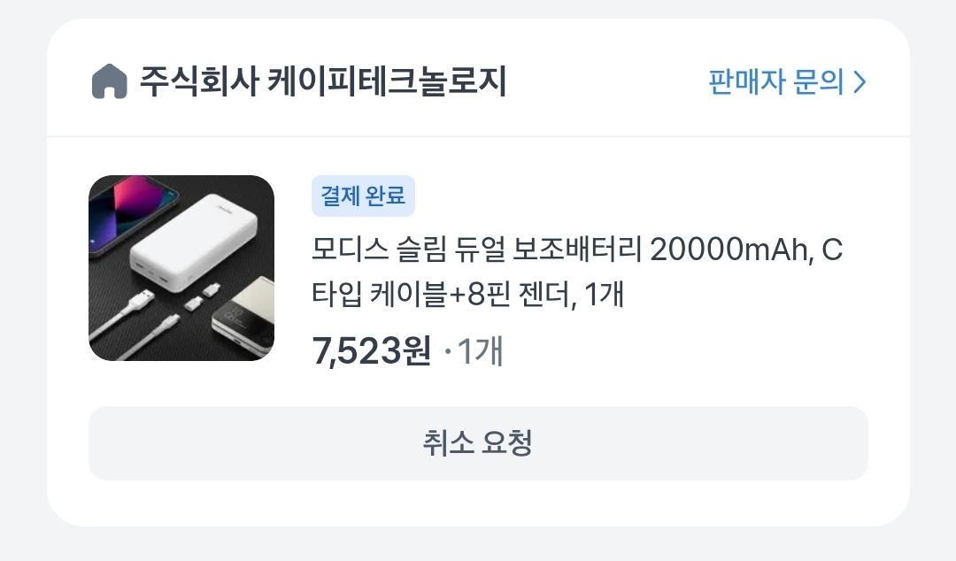Screen dimensions: 956x561
Task: Click the word 판매자 in inquiry link
Action: pos(747,81)
